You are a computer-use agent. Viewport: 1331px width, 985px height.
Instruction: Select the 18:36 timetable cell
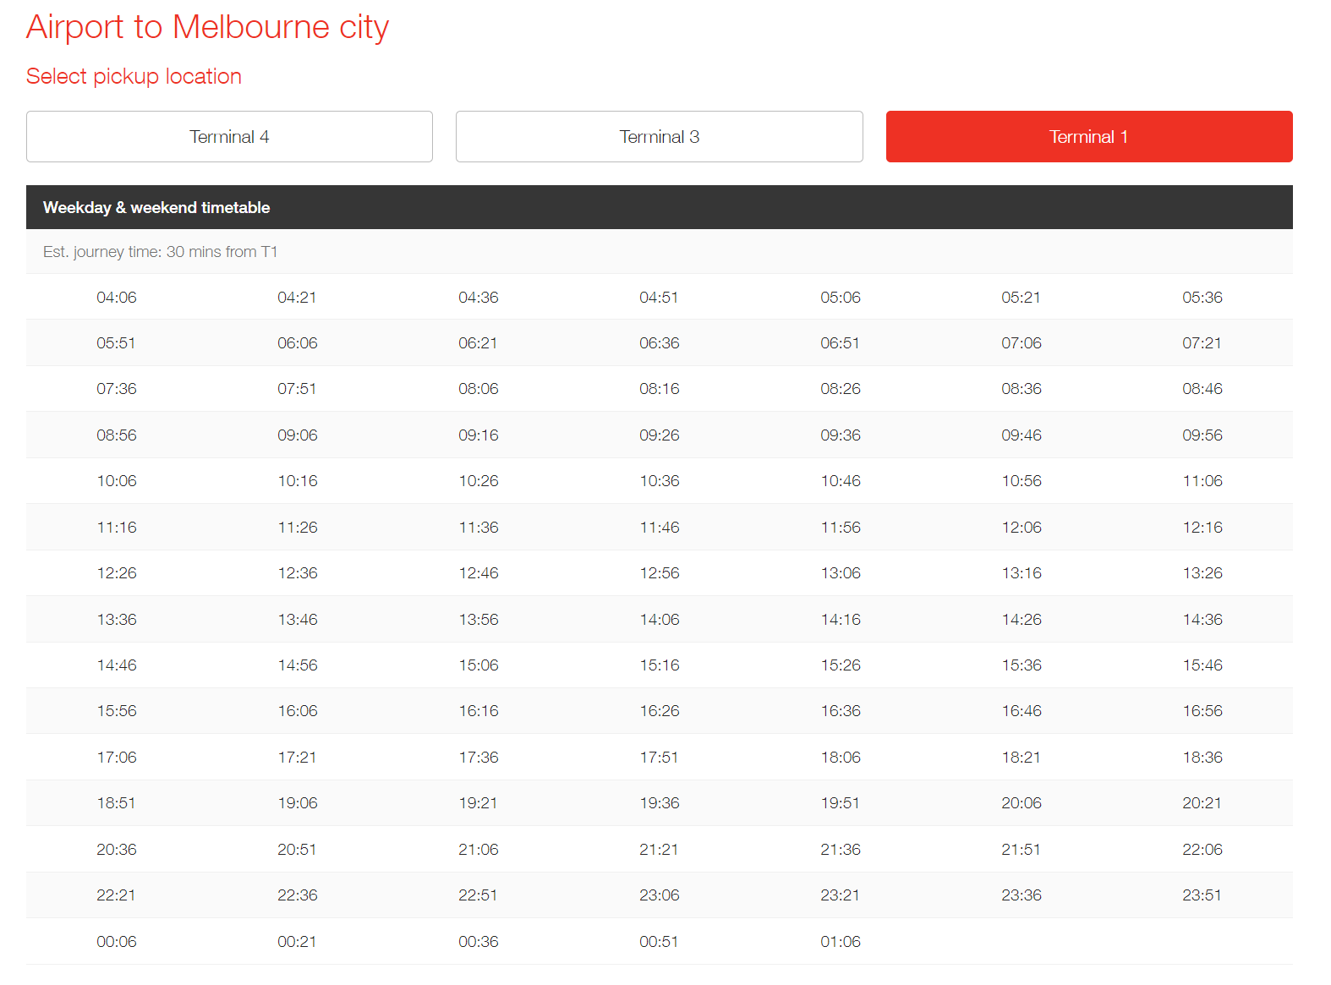(x=1202, y=758)
